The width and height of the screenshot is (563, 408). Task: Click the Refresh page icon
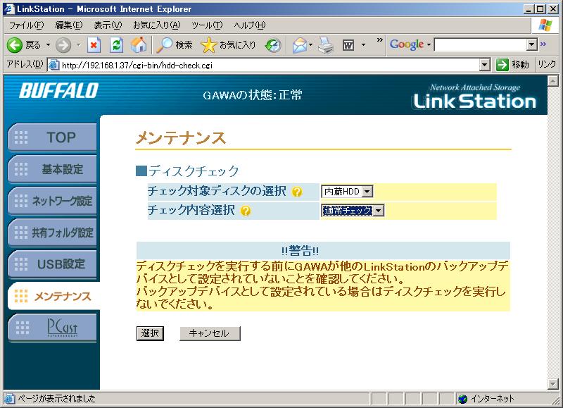click(116, 45)
